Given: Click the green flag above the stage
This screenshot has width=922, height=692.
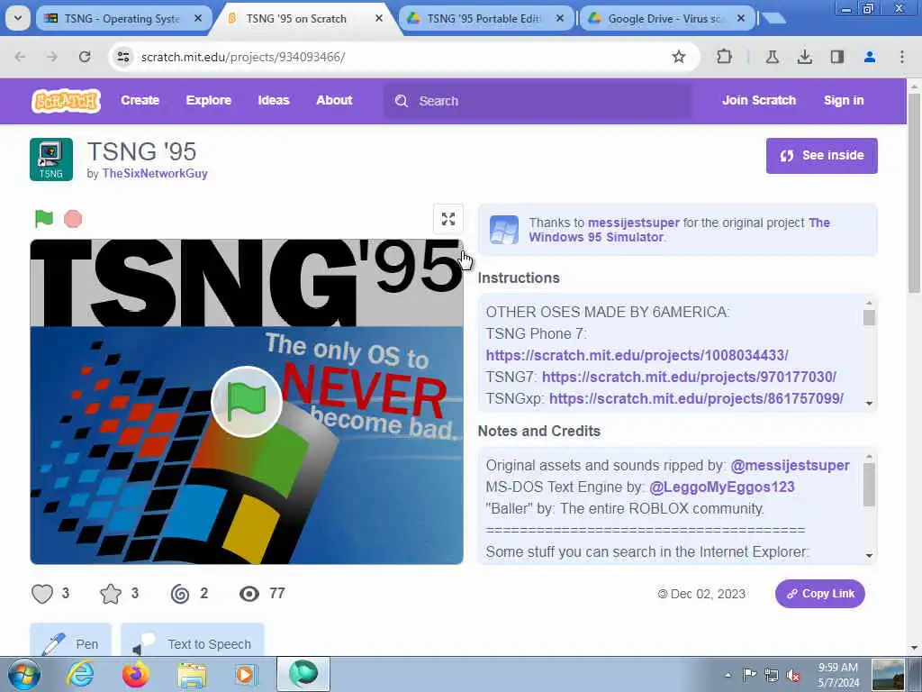Looking at the screenshot, I should [44, 219].
